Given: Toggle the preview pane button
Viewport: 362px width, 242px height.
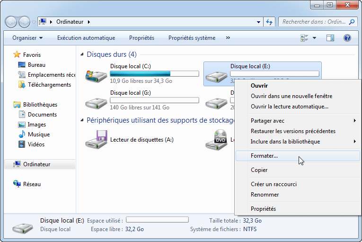Looking at the screenshot, I should tap(330, 38).
